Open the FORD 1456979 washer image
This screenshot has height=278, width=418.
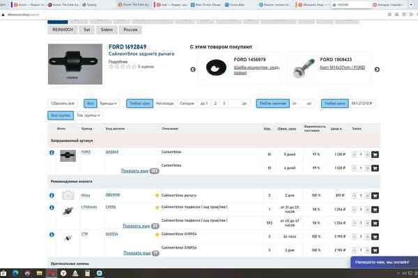(x=216, y=67)
